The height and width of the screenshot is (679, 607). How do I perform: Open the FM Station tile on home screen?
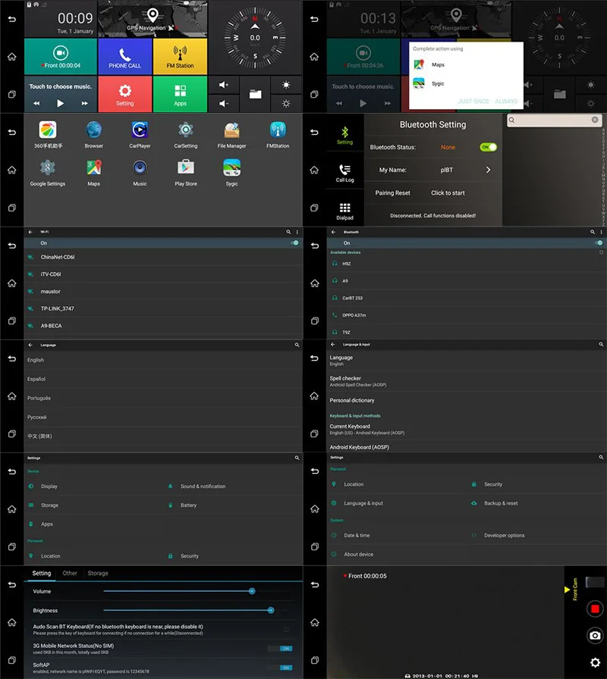(x=180, y=57)
